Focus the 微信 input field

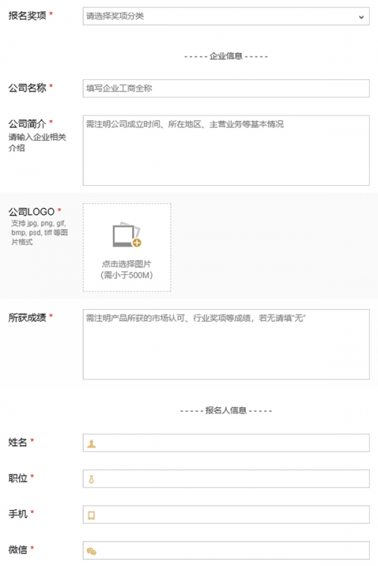[x=226, y=550]
